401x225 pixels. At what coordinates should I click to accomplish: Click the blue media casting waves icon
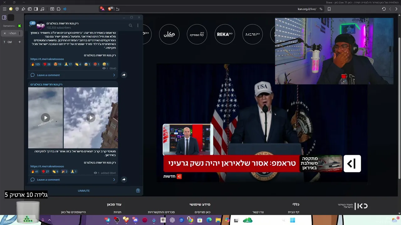pos(65,9)
